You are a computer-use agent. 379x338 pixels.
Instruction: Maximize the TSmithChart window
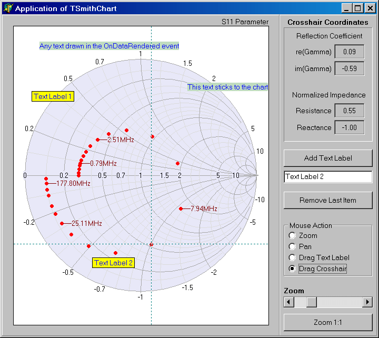[x=358, y=8]
